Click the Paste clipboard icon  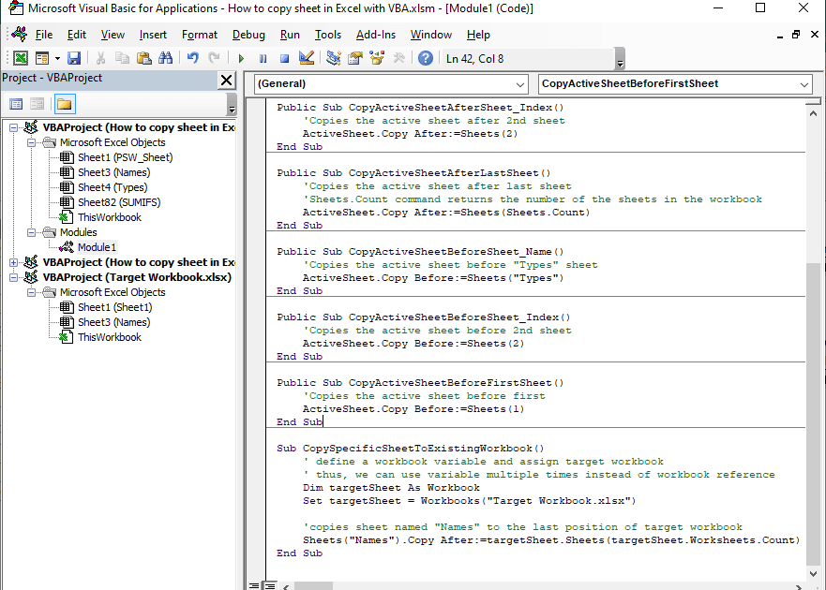pos(143,58)
